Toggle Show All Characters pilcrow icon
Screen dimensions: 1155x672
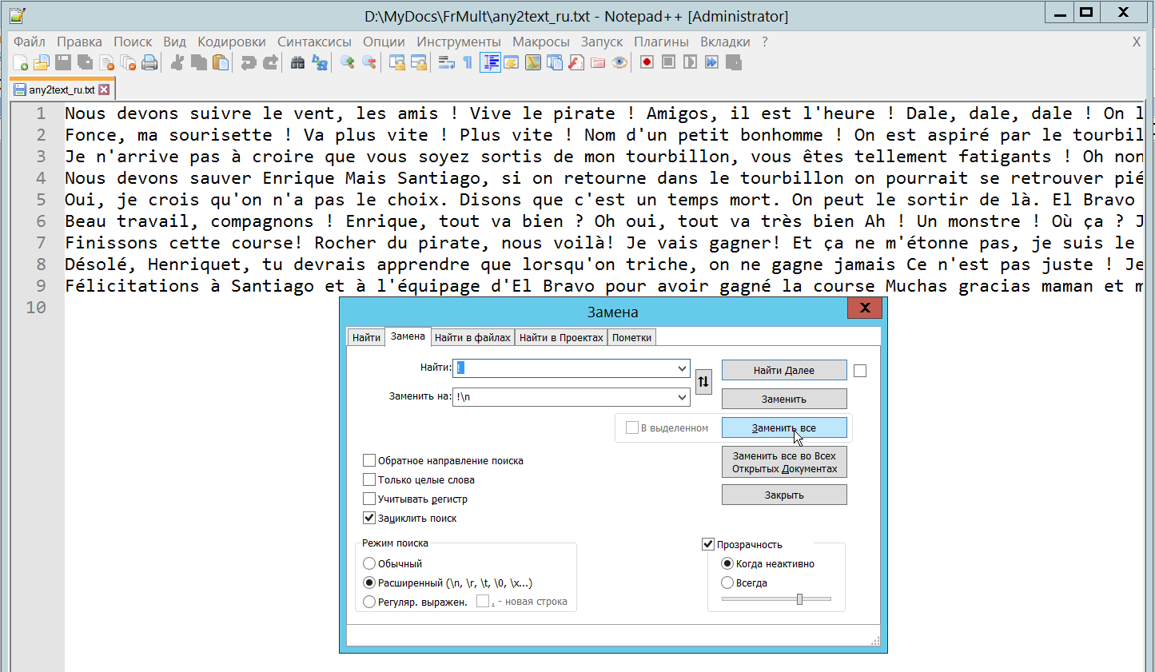[468, 63]
